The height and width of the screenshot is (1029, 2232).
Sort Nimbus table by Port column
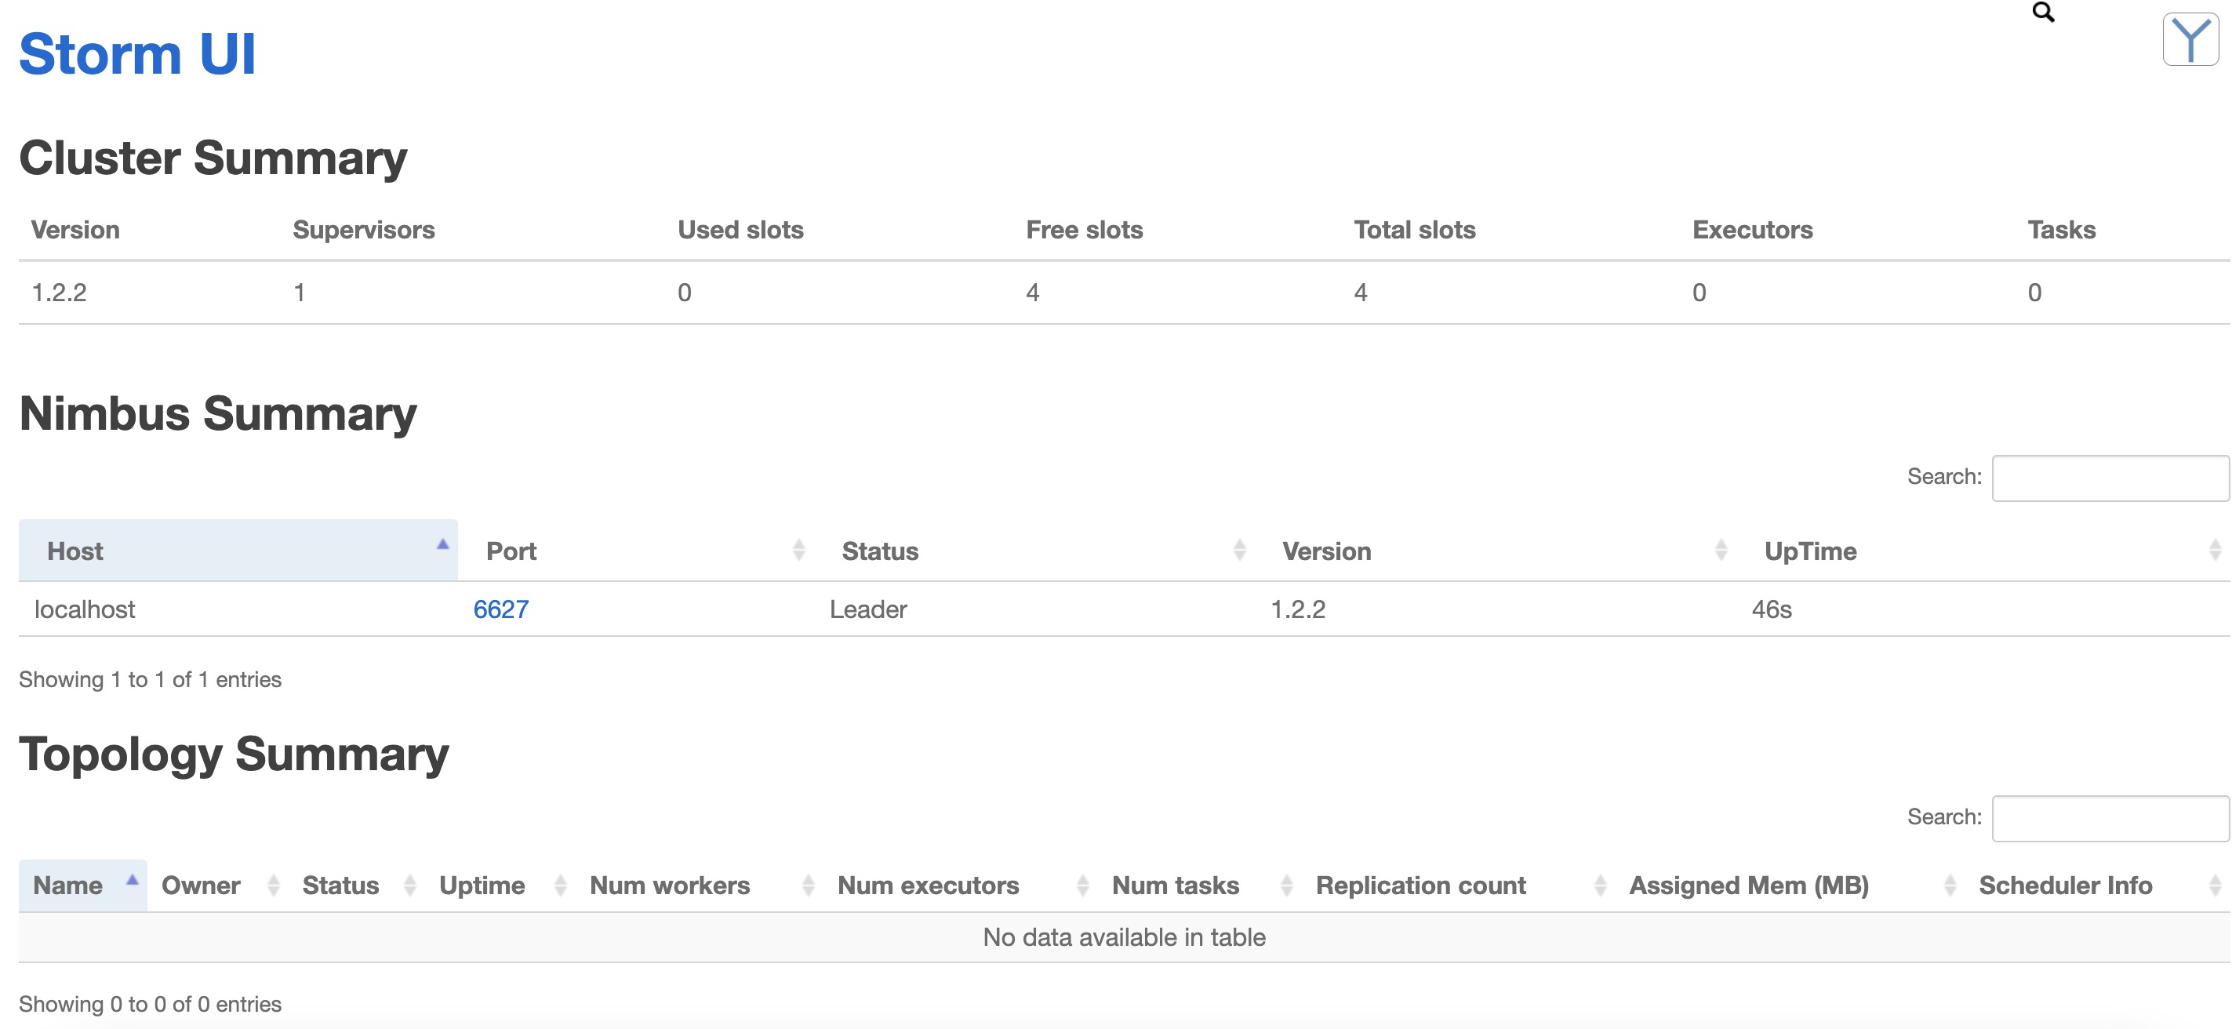tap(636, 551)
